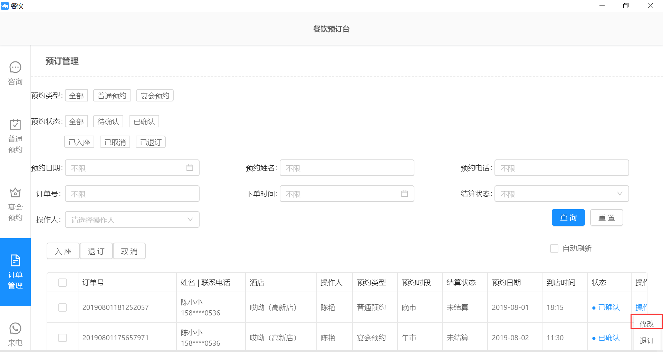The image size is (663, 352).
Task: Filter 预约状态 by 全部
Action: (76, 121)
